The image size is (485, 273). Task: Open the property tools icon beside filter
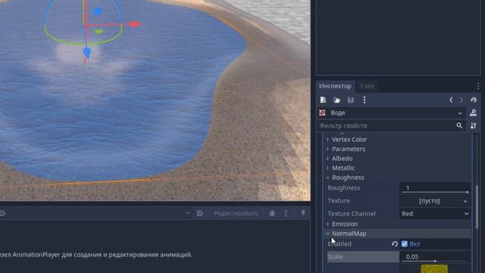coord(473,126)
